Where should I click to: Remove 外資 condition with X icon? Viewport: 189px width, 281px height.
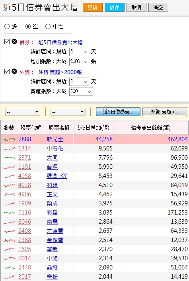coord(14,71)
